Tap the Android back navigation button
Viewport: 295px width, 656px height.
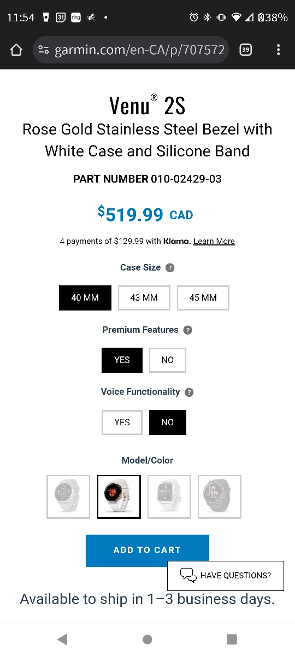click(62, 639)
